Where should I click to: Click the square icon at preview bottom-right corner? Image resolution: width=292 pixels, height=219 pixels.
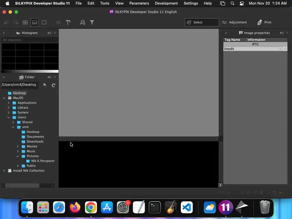coord(220,185)
